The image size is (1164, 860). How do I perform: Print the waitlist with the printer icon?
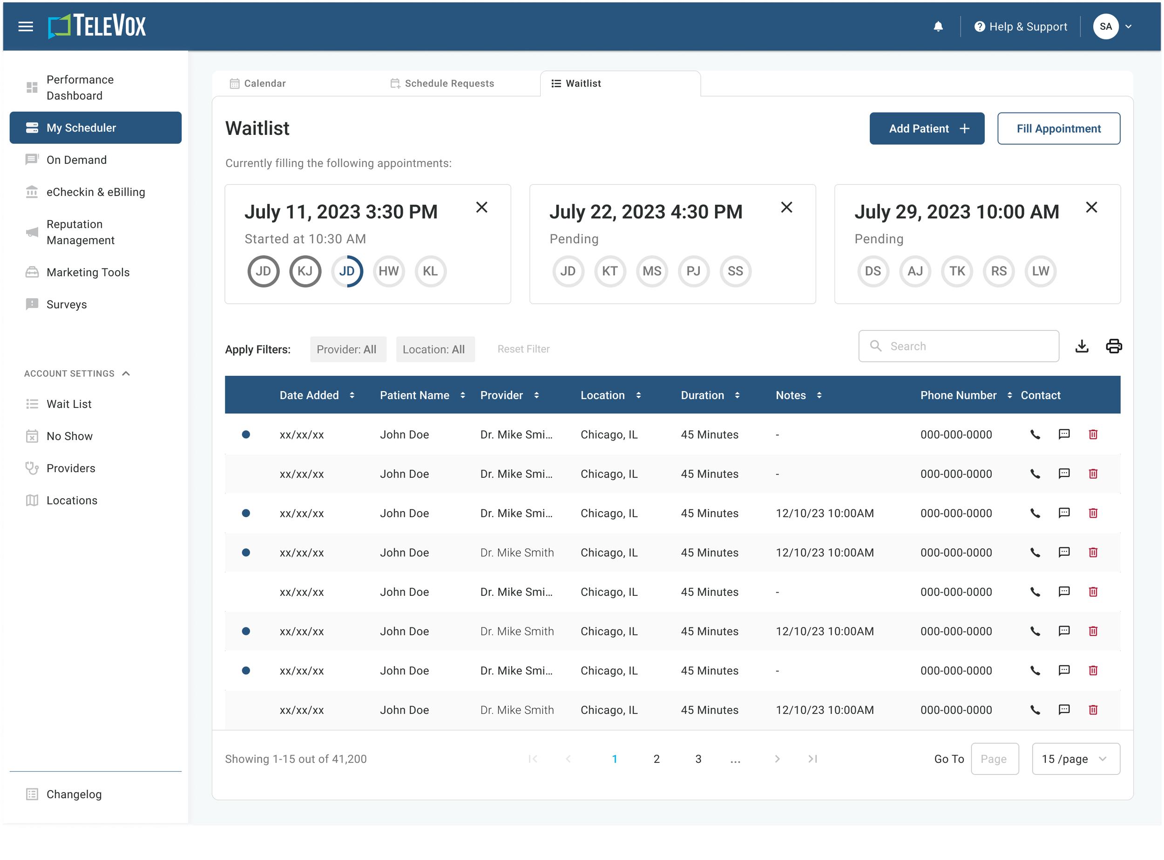[x=1113, y=346]
